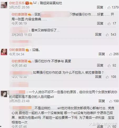Image resolution: width=119 pixels, height=128 pixels.
Task: Open avatar of the 3月26日 23:48 commenter
Action: 4,94
